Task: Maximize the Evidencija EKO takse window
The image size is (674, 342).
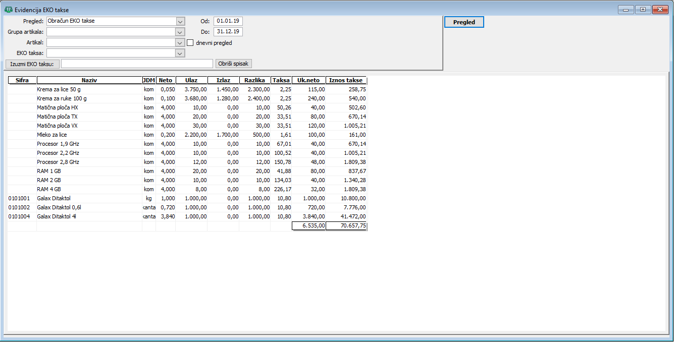Action: pyautogui.click(x=643, y=10)
